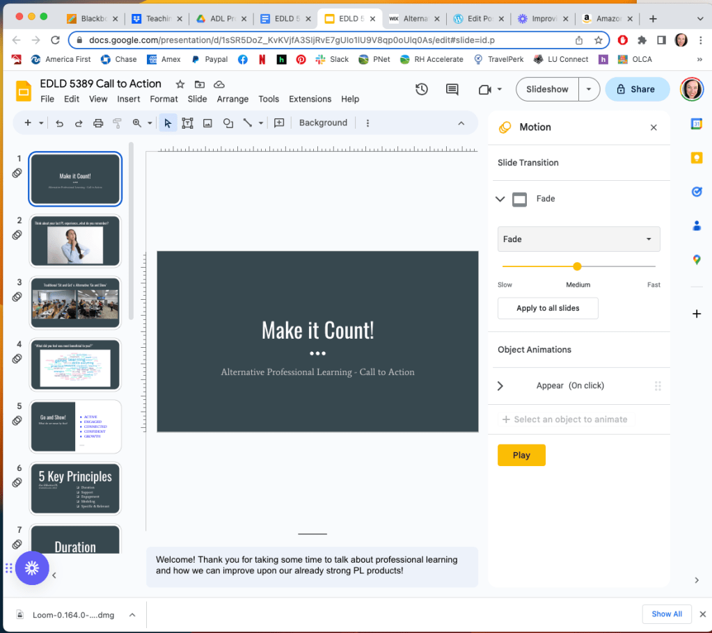The image size is (712, 633).
Task: Collapse the Fade slide transition section
Action: point(500,199)
